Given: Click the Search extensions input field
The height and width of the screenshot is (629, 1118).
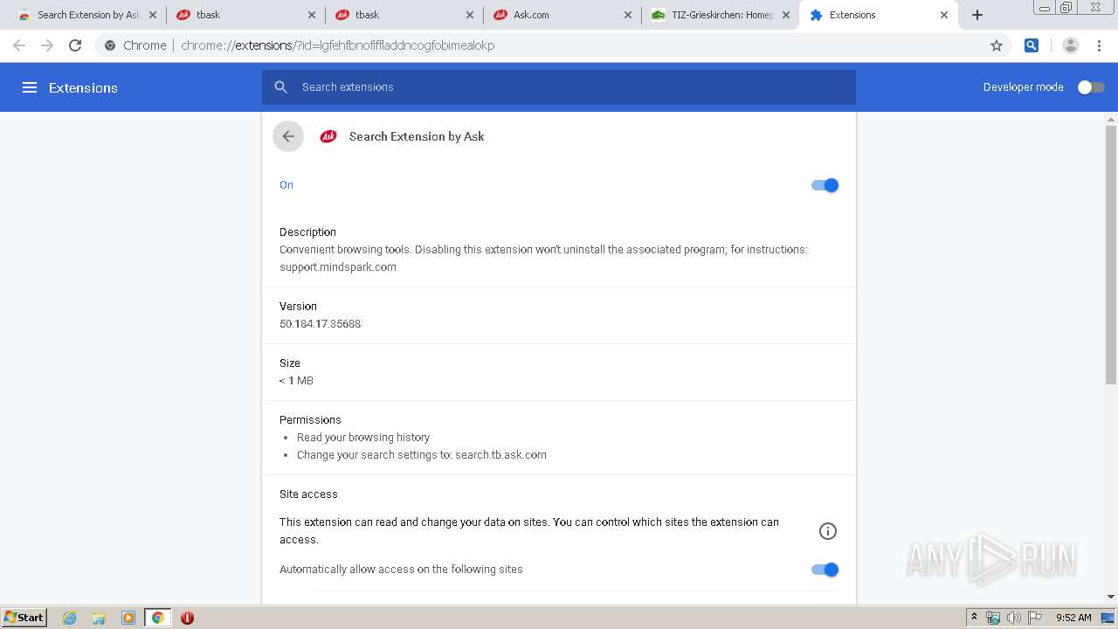Looking at the screenshot, I should pos(559,87).
